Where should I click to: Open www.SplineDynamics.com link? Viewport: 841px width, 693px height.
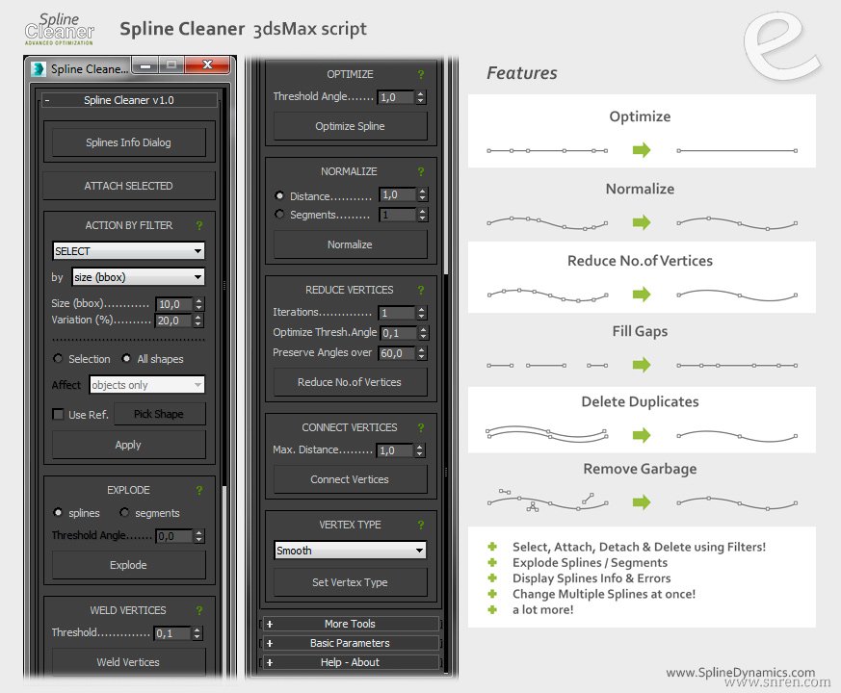pyautogui.click(x=740, y=672)
